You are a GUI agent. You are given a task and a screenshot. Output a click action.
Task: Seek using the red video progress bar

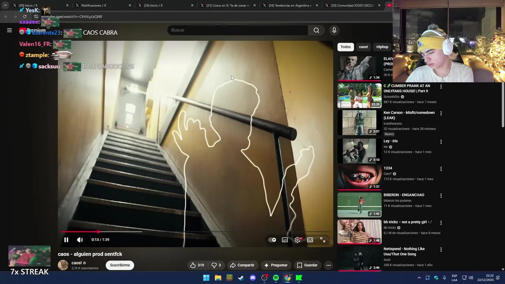196,232
